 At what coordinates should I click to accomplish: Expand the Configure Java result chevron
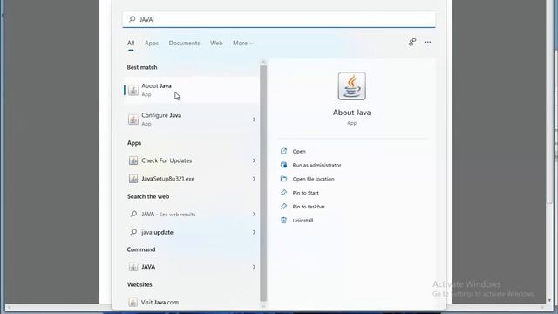click(x=254, y=119)
